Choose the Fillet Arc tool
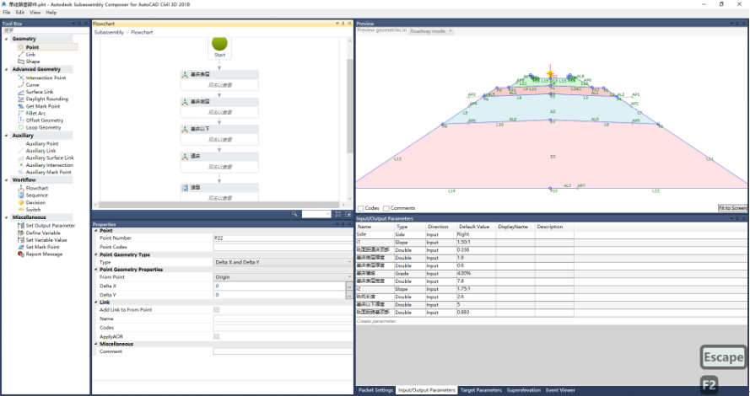 pyautogui.click(x=35, y=113)
